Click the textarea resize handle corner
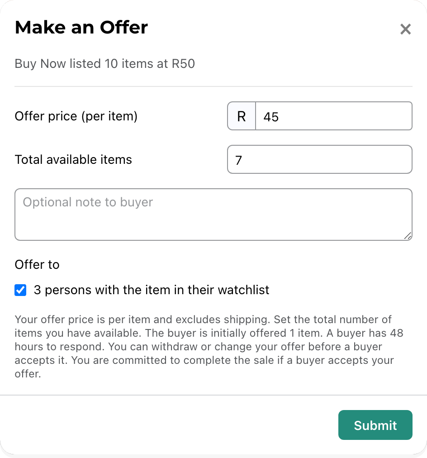Viewport: 427px width, 458px height. pyautogui.click(x=408, y=236)
